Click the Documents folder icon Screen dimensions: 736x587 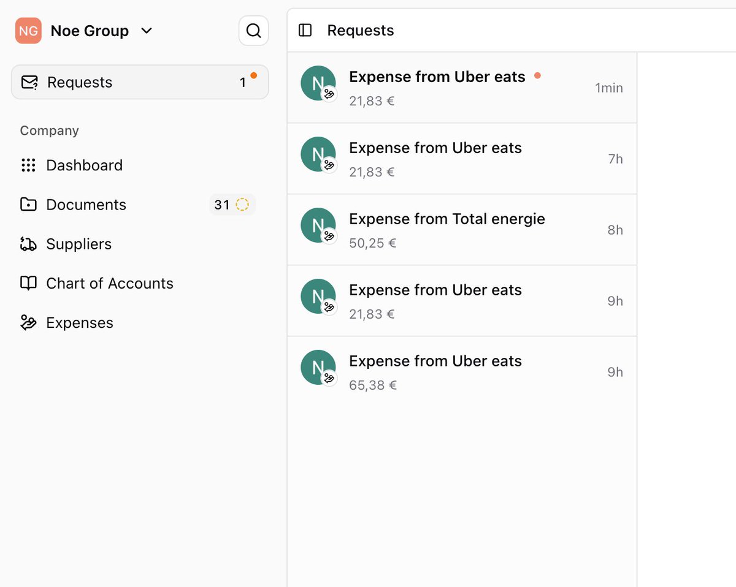(x=28, y=205)
